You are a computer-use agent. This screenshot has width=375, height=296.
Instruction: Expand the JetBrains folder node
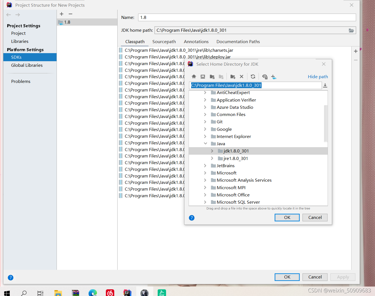(x=205, y=166)
